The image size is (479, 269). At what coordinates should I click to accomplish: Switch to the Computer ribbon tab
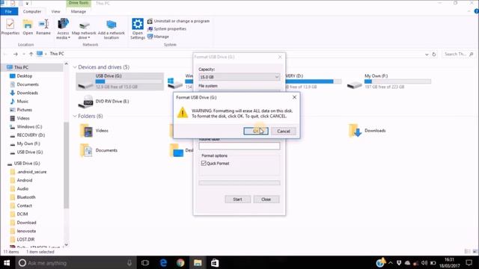[x=32, y=11]
